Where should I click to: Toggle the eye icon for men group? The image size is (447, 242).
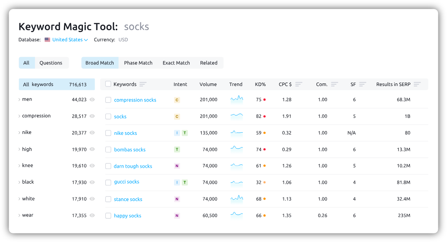pos(92,100)
